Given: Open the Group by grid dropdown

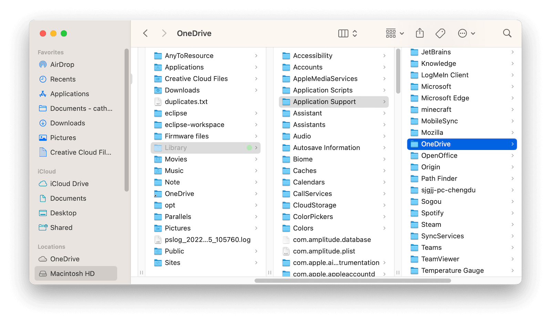Looking at the screenshot, I should click(395, 33).
